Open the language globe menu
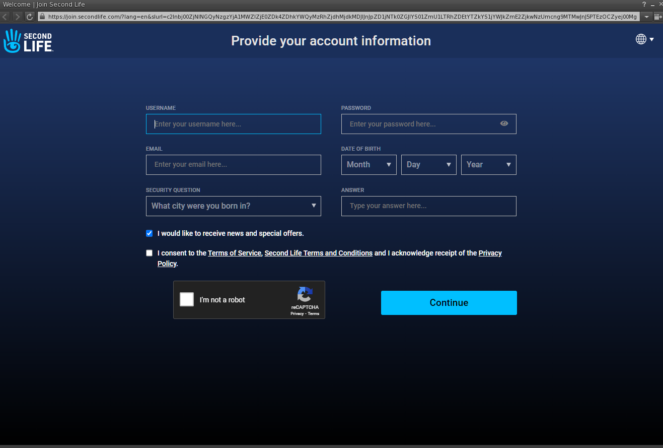 (x=644, y=39)
